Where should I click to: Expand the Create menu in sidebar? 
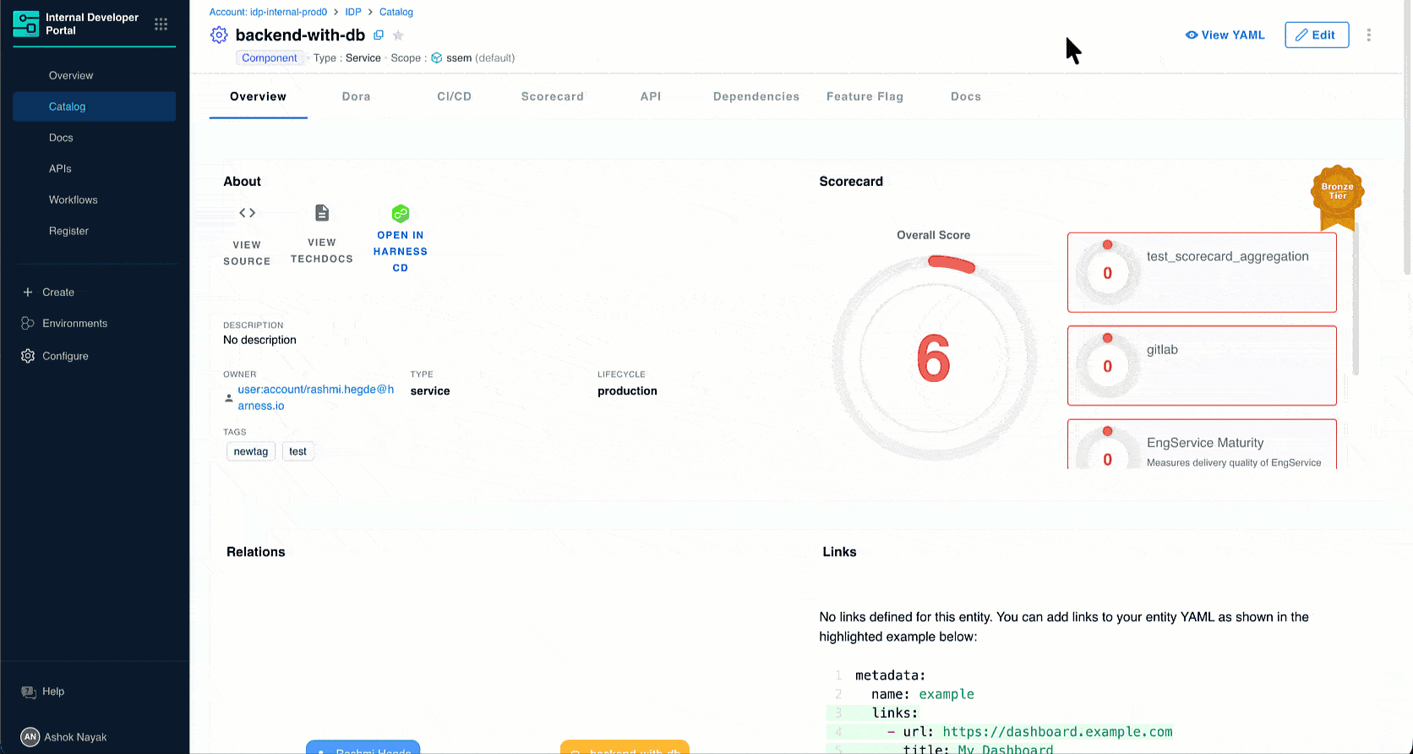click(x=57, y=292)
